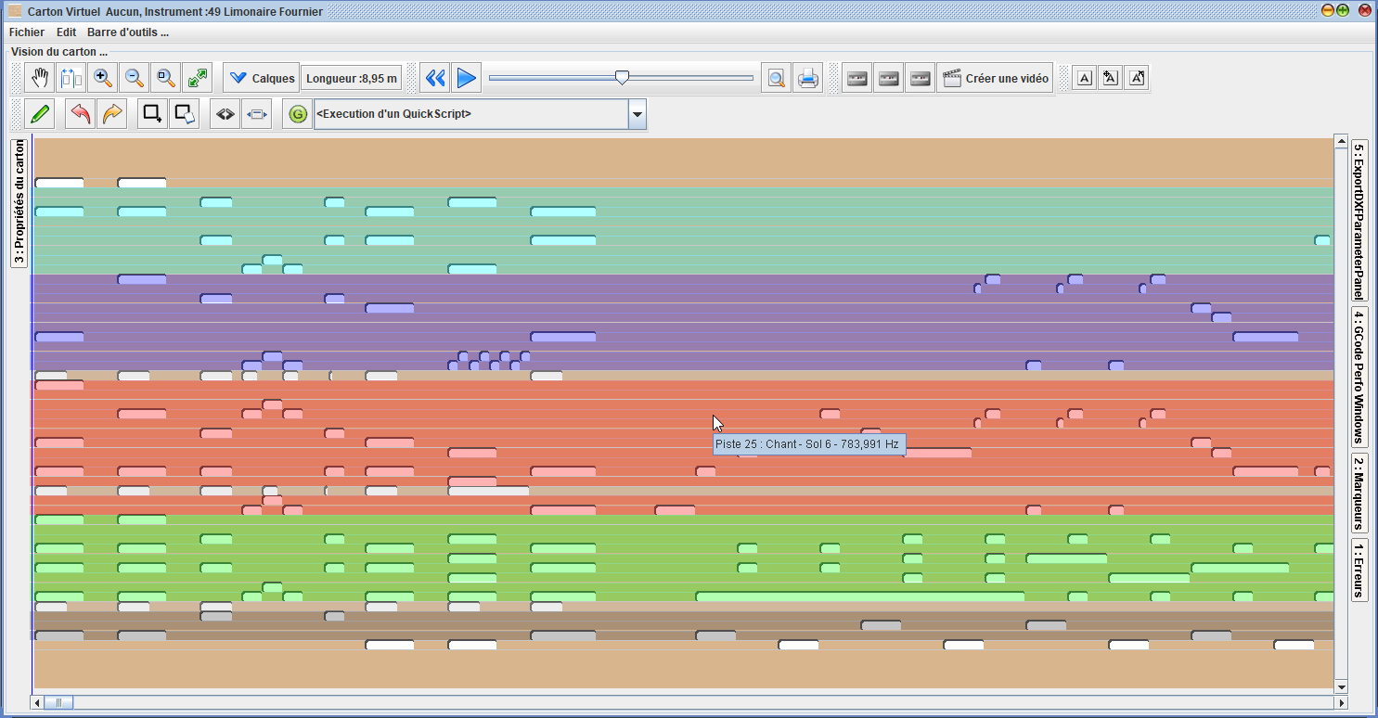Click the zoom in magnifier icon

[x=103, y=79]
